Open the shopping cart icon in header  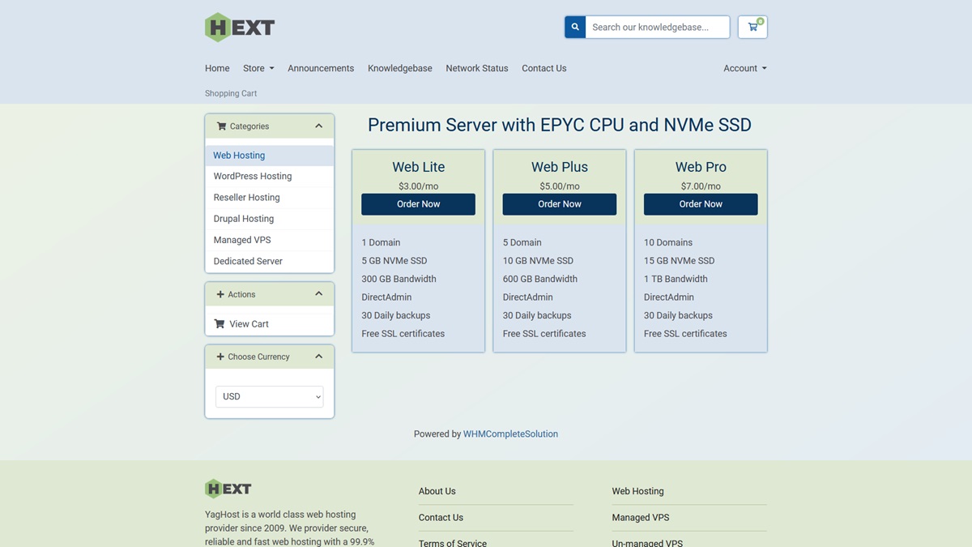pos(752,27)
